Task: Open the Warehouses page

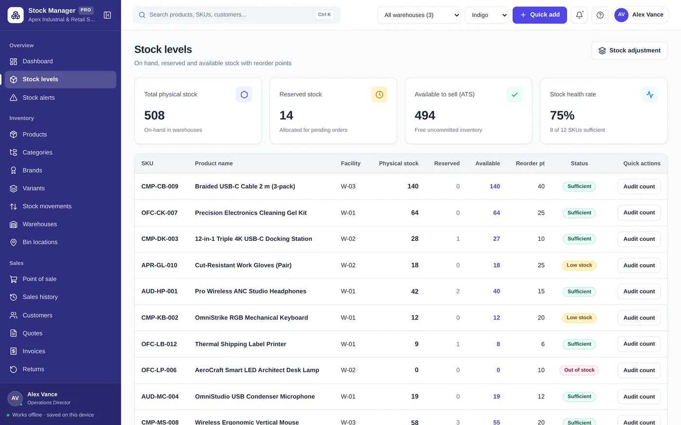Action: (x=60, y=224)
